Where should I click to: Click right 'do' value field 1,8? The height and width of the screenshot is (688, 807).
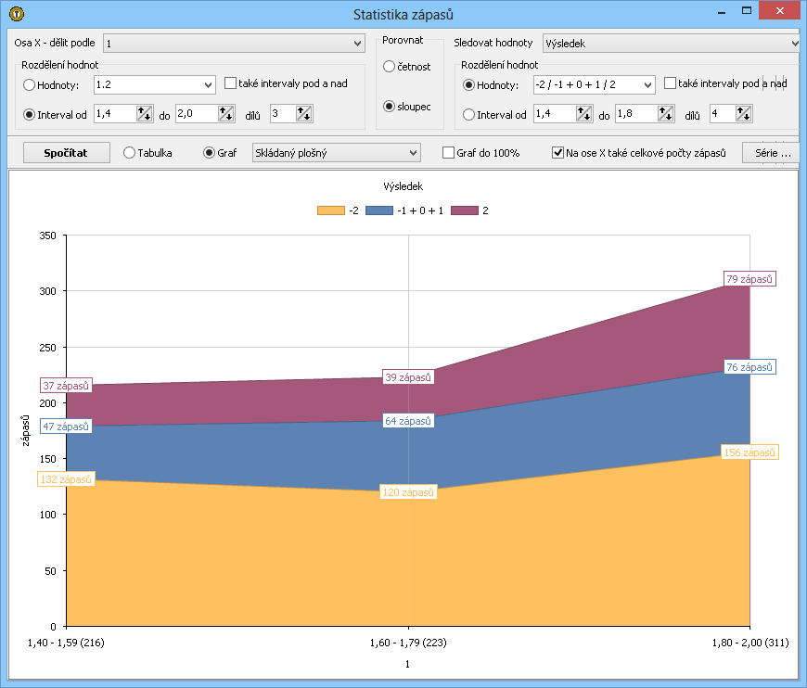click(x=636, y=114)
